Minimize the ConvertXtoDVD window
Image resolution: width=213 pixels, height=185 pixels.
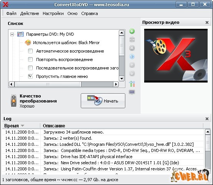(181, 5)
